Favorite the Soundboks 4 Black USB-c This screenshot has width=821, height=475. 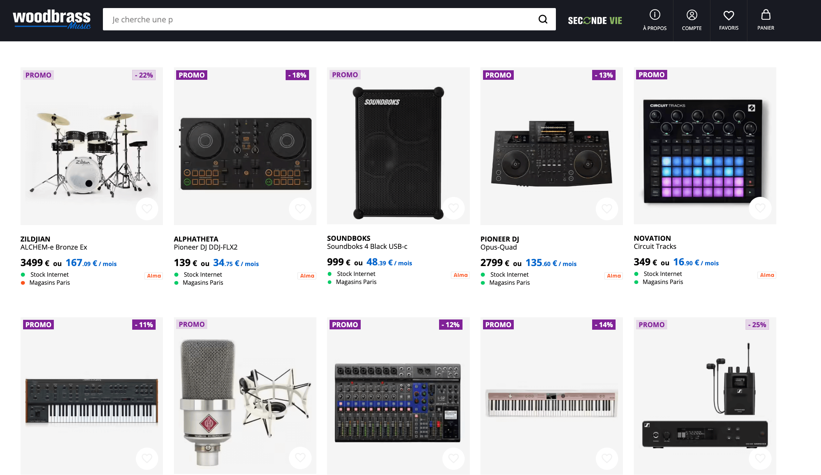click(453, 208)
